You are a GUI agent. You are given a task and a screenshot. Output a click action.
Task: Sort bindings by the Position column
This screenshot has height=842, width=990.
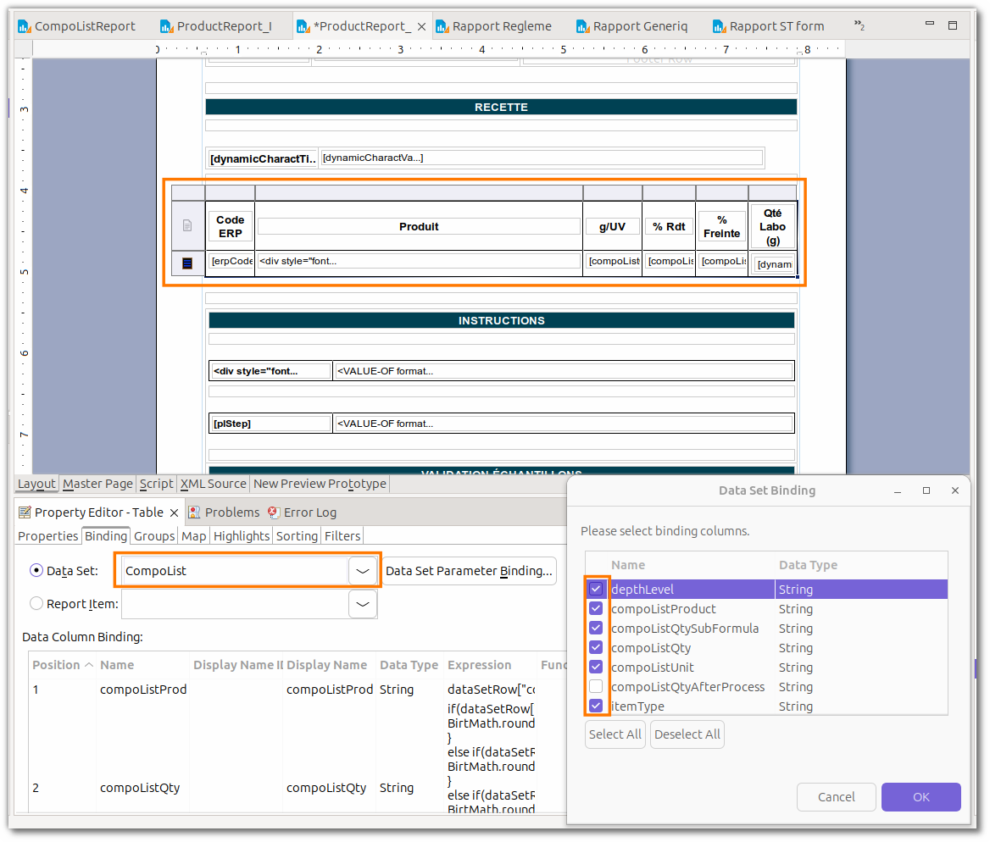pyautogui.click(x=62, y=665)
